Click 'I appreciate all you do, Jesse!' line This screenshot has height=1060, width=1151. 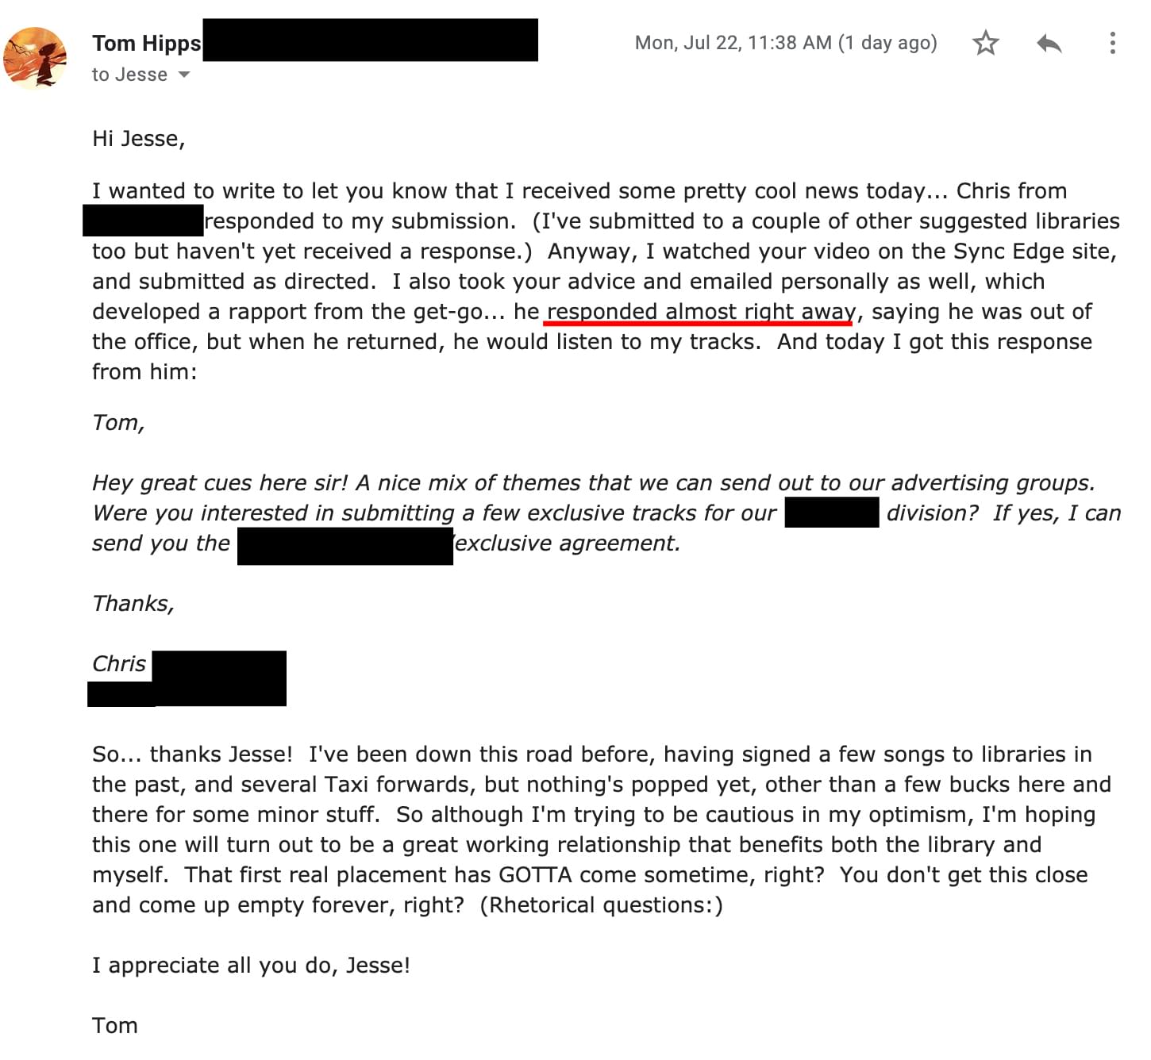click(251, 966)
